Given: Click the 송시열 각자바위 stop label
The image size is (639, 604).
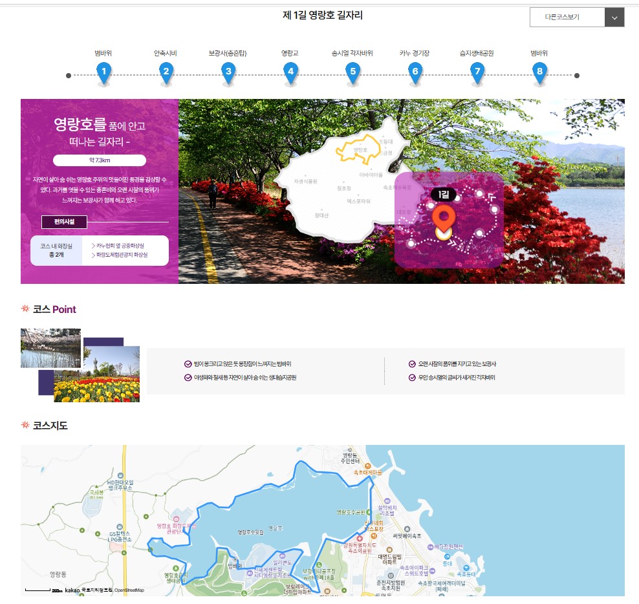Looking at the screenshot, I should tap(352, 53).
